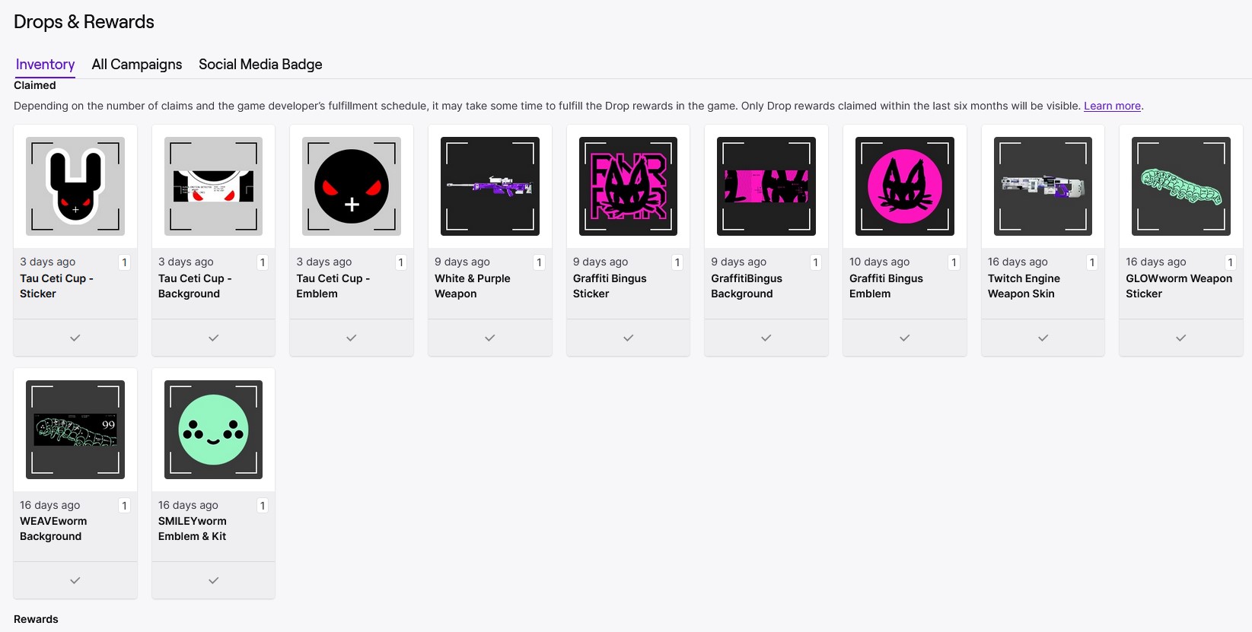Open the White & Purple Weapon image
The width and height of the screenshot is (1252, 632).
point(490,186)
